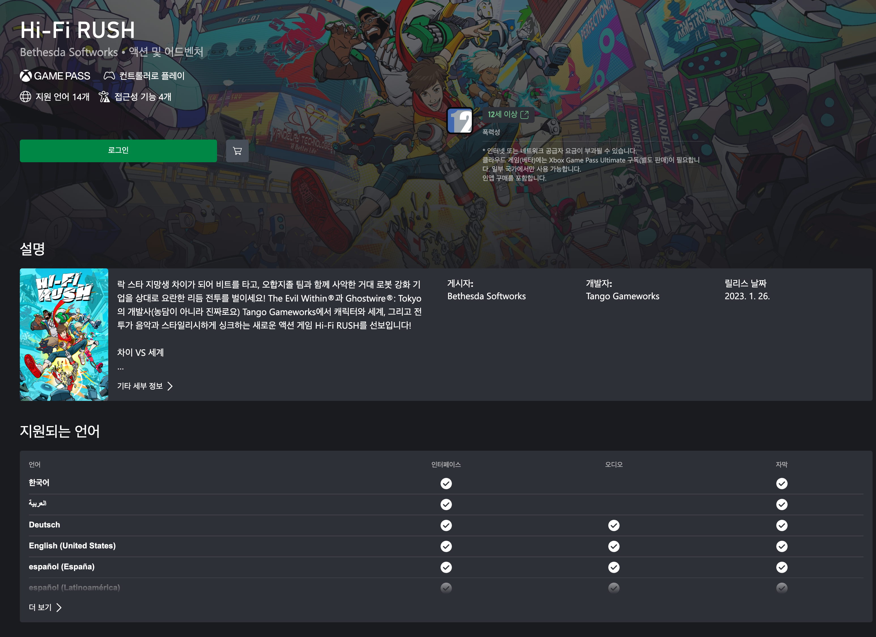Screen dimensions: 876x637
Task: Click the 오디오 column header
Action: pyautogui.click(x=614, y=464)
